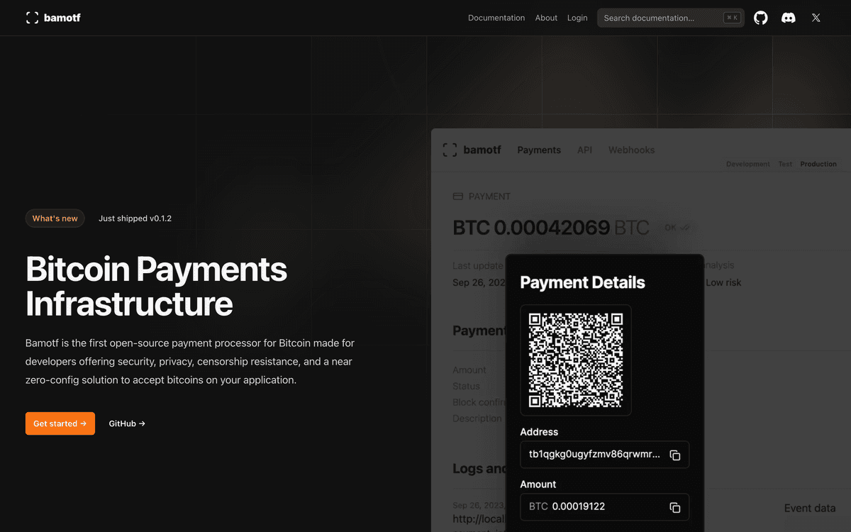Switch to the Payments tab in preview

pos(539,150)
